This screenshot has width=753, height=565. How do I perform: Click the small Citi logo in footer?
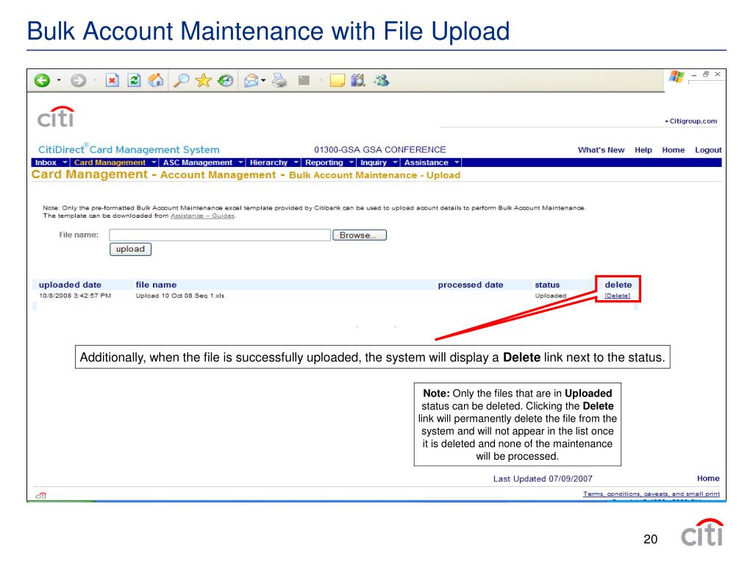point(41,495)
